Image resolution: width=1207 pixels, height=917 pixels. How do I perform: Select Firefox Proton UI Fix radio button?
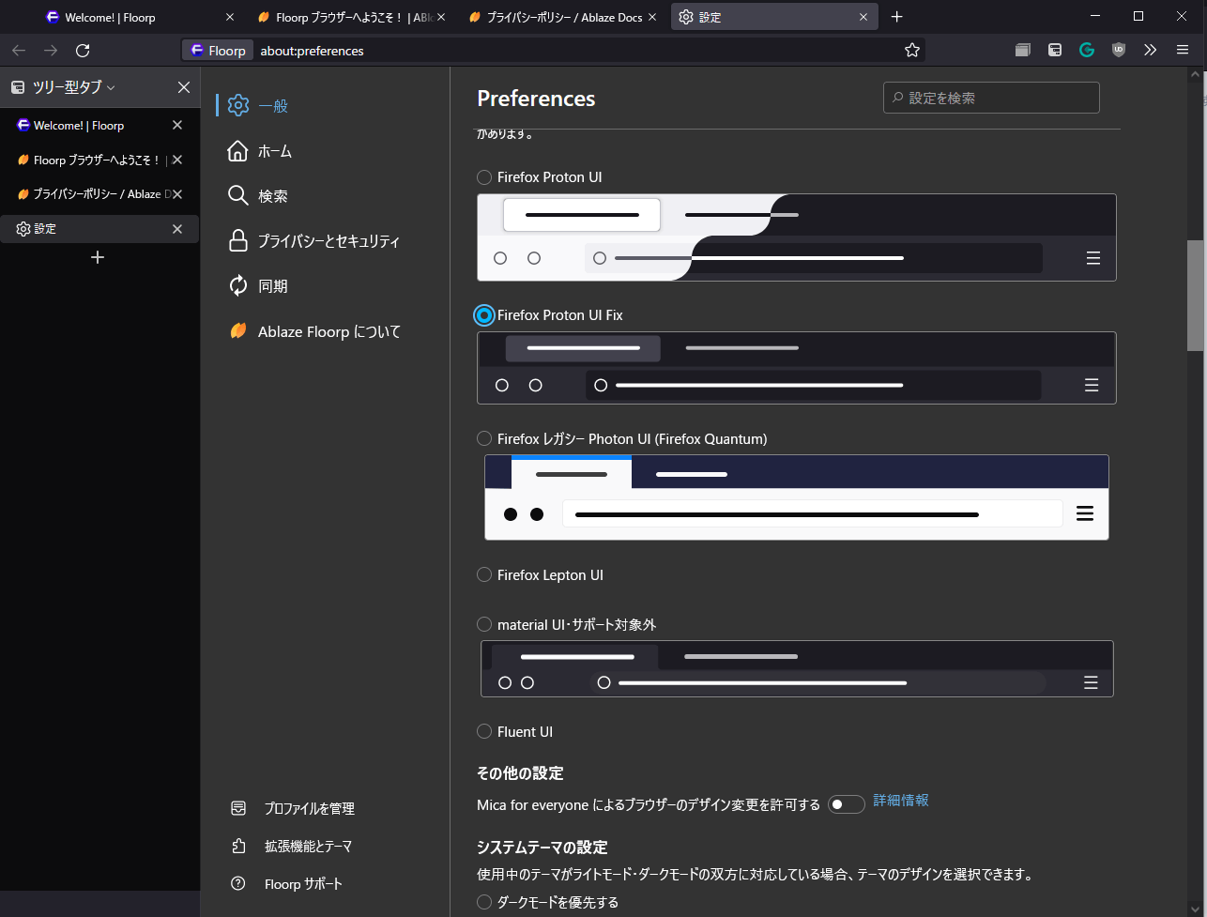point(484,315)
